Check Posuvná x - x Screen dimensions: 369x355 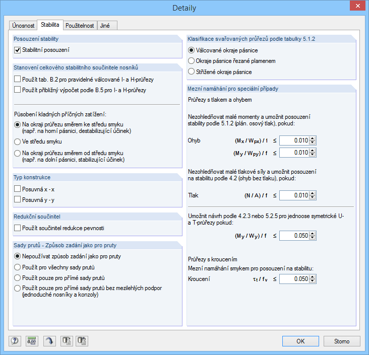18,189
